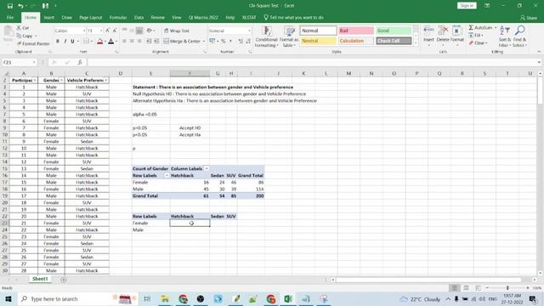Click the Fill Color bucket icon
Viewport: 544px width, 306px height.
pos(100,42)
